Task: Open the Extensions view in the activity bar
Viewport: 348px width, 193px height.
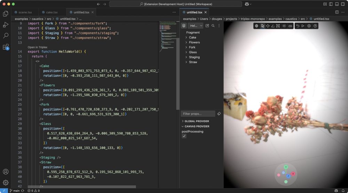Action: coord(6,47)
